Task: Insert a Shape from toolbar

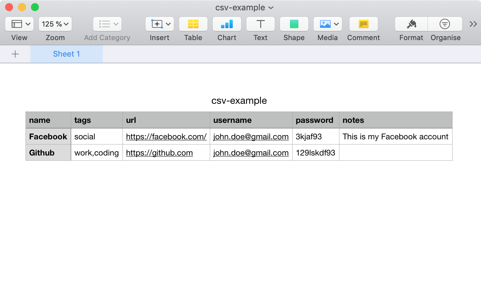Action: (294, 24)
